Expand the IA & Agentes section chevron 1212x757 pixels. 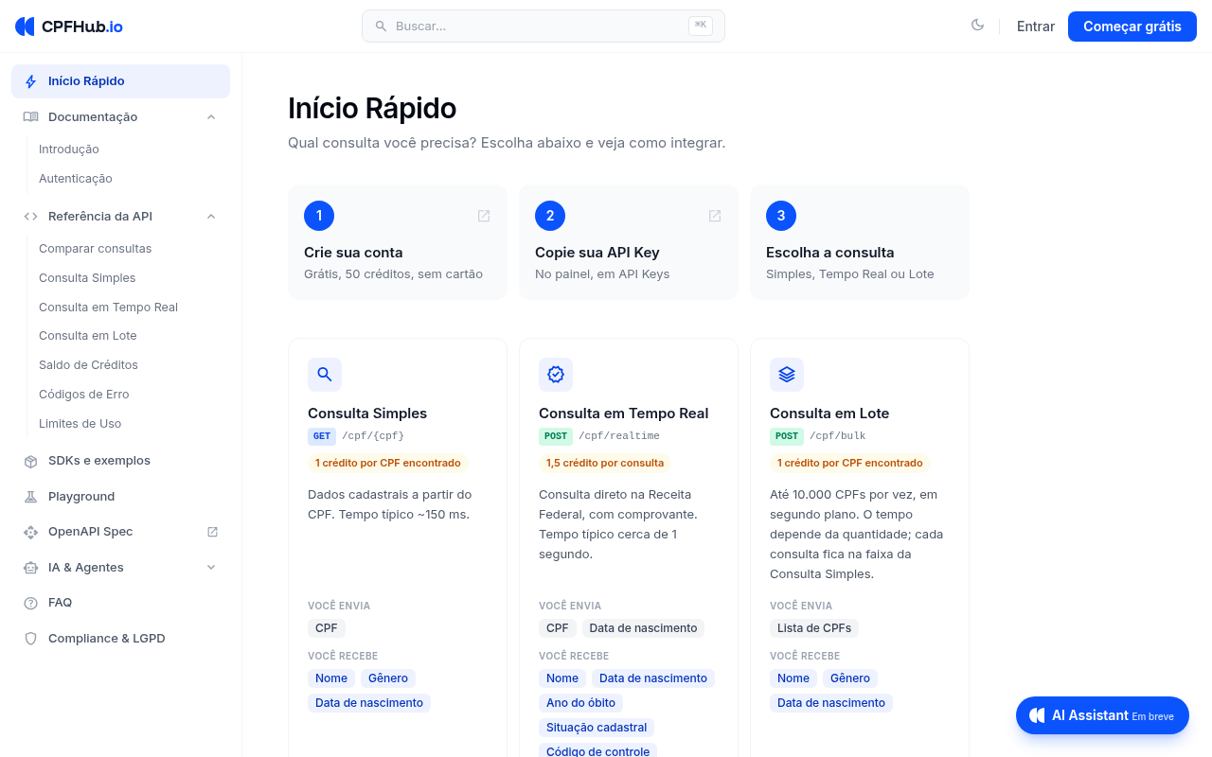(211, 568)
